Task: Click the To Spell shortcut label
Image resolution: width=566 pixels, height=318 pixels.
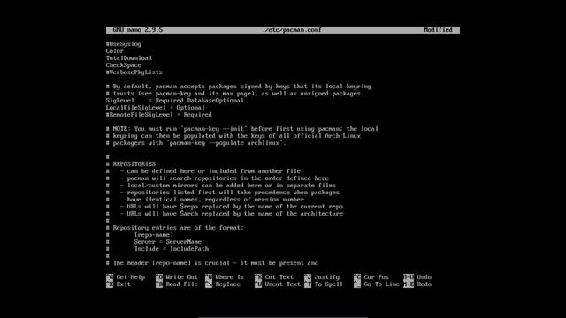Action: pyautogui.click(x=328, y=284)
